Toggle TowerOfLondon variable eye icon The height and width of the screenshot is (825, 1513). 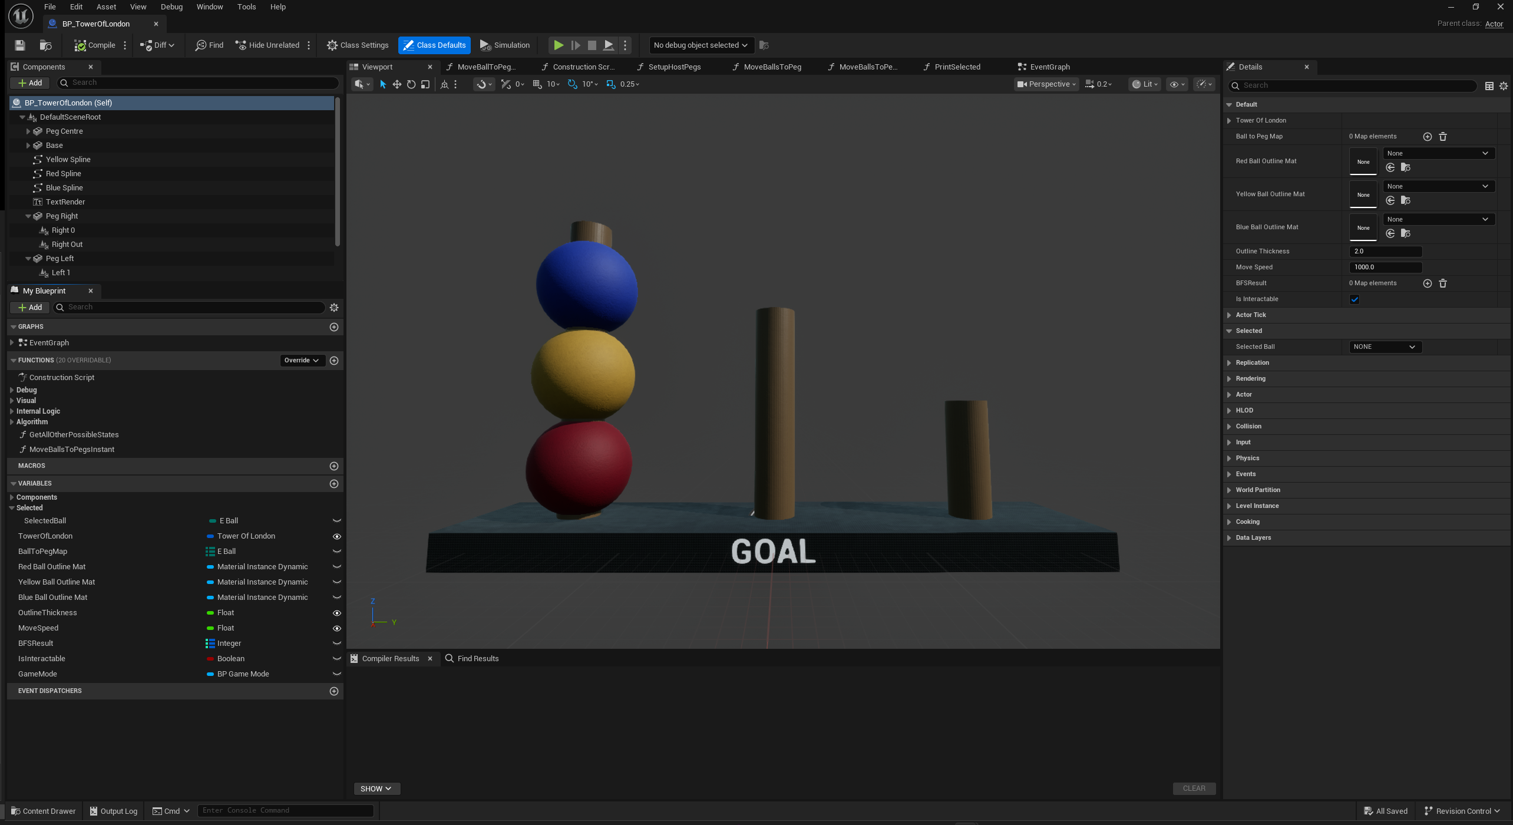tap(337, 536)
